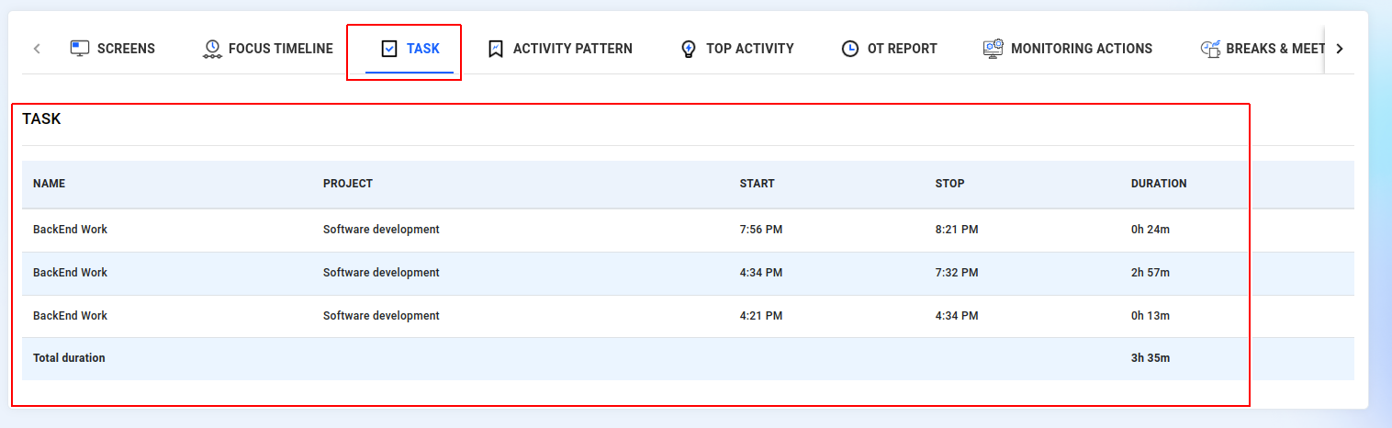Click the Breaks & Meetings cup icon
The image size is (1392, 428).
[x=1210, y=49]
